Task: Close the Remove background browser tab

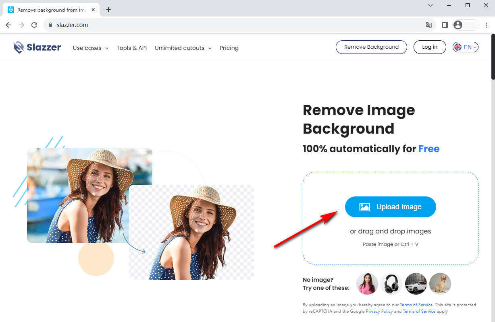Action: pos(94,10)
